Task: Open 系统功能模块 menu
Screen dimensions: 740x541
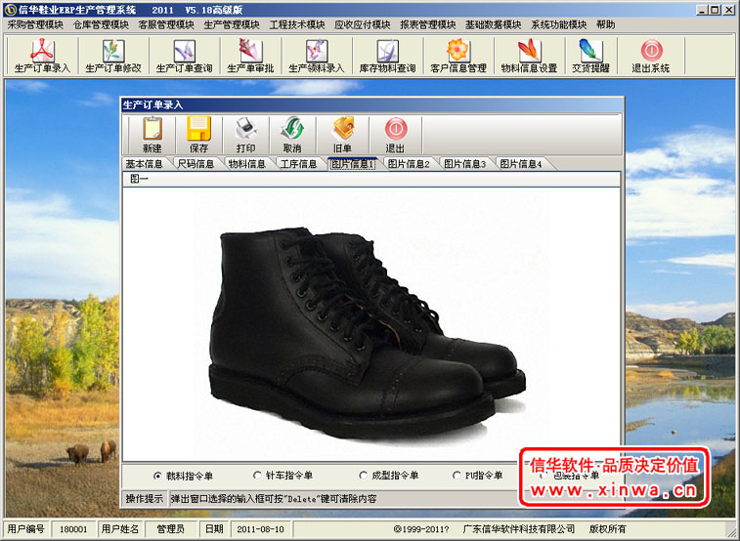Action: (x=559, y=25)
